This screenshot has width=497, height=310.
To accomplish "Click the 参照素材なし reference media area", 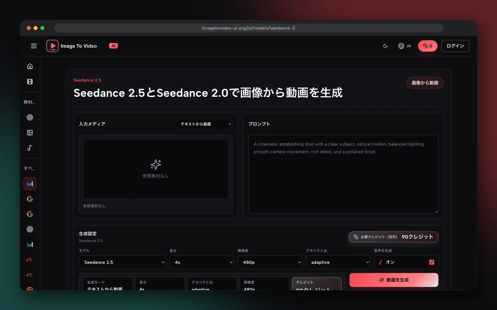I will pyautogui.click(x=156, y=169).
